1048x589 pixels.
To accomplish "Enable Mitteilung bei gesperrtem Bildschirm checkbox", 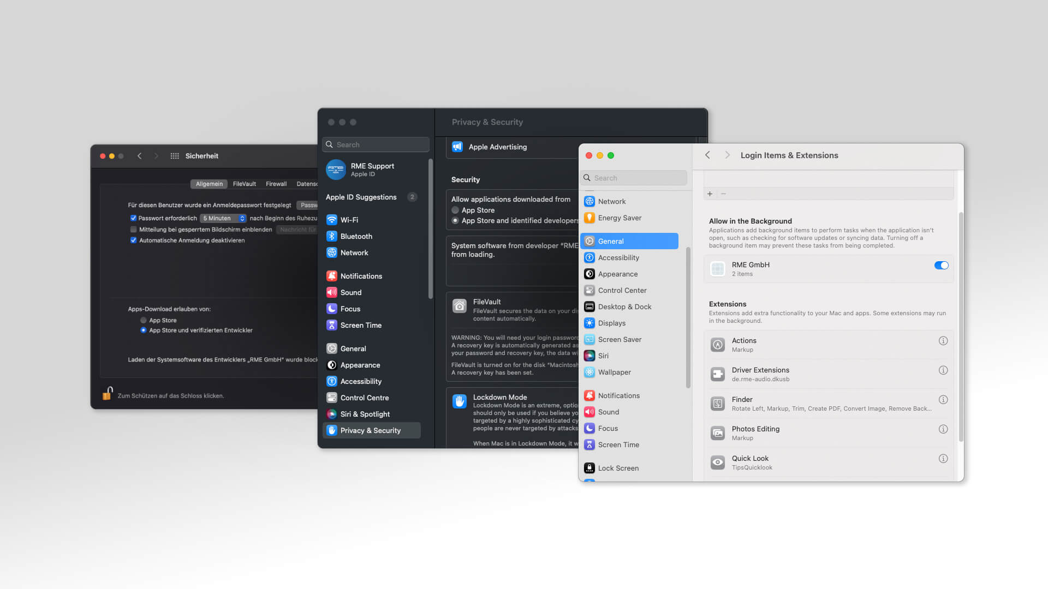I will click(133, 230).
